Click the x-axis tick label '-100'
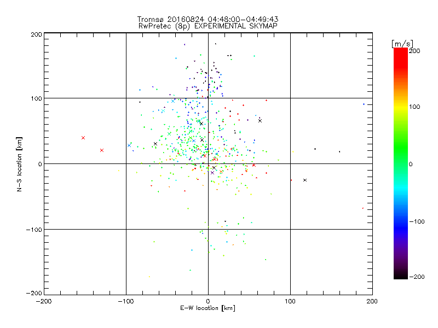 [126, 301]
